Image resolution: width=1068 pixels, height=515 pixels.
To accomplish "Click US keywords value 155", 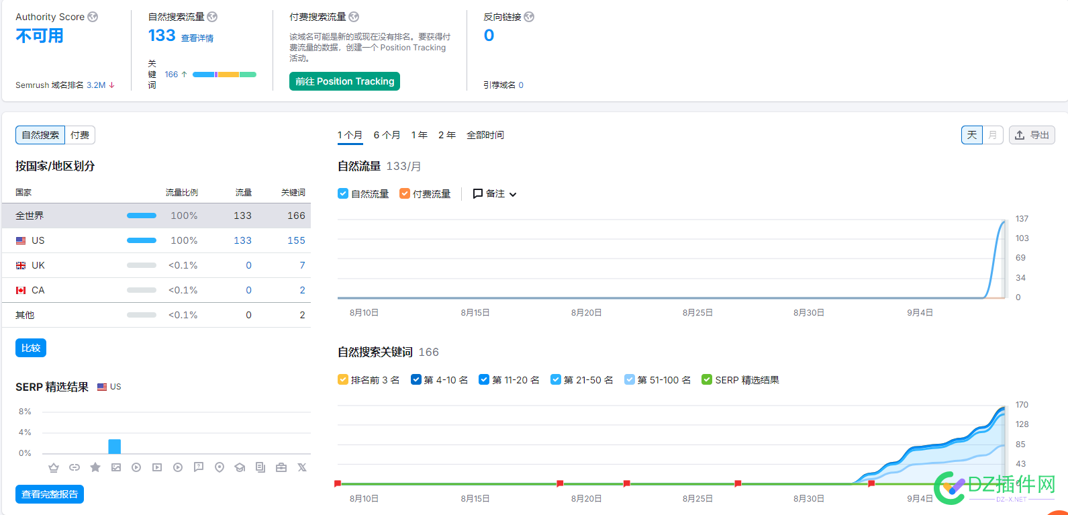I will [296, 240].
